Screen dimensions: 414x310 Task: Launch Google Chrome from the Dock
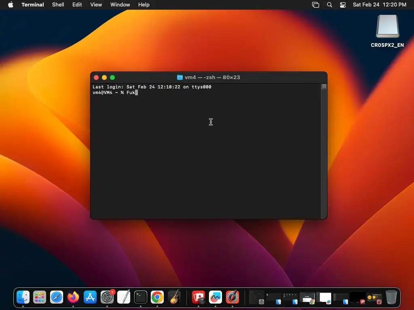(157, 297)
